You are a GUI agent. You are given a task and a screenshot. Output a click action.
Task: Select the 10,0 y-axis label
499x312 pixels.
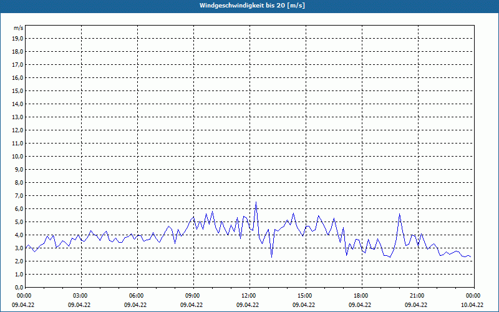(17, 157)
